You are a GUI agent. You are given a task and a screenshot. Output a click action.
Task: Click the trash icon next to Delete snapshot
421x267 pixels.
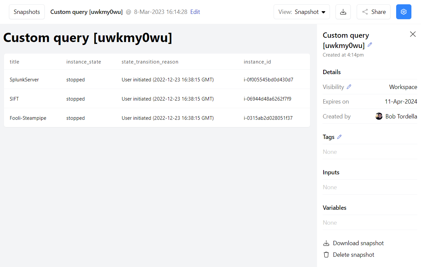326,254
